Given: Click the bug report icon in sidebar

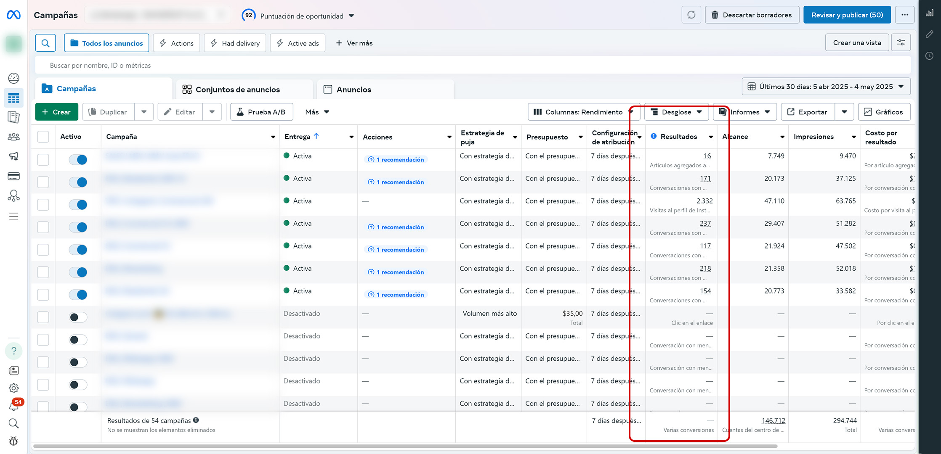Looking at the screenshot, I should click(x=13, y=441).
